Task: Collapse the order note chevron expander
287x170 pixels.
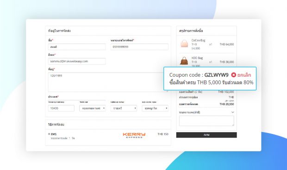Action: pyautogui.click(x=233, y=112)
